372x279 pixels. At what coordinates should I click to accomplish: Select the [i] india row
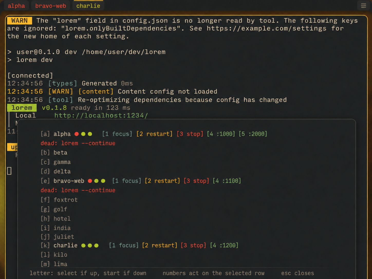pyautogui.click(x=55, y=228)
